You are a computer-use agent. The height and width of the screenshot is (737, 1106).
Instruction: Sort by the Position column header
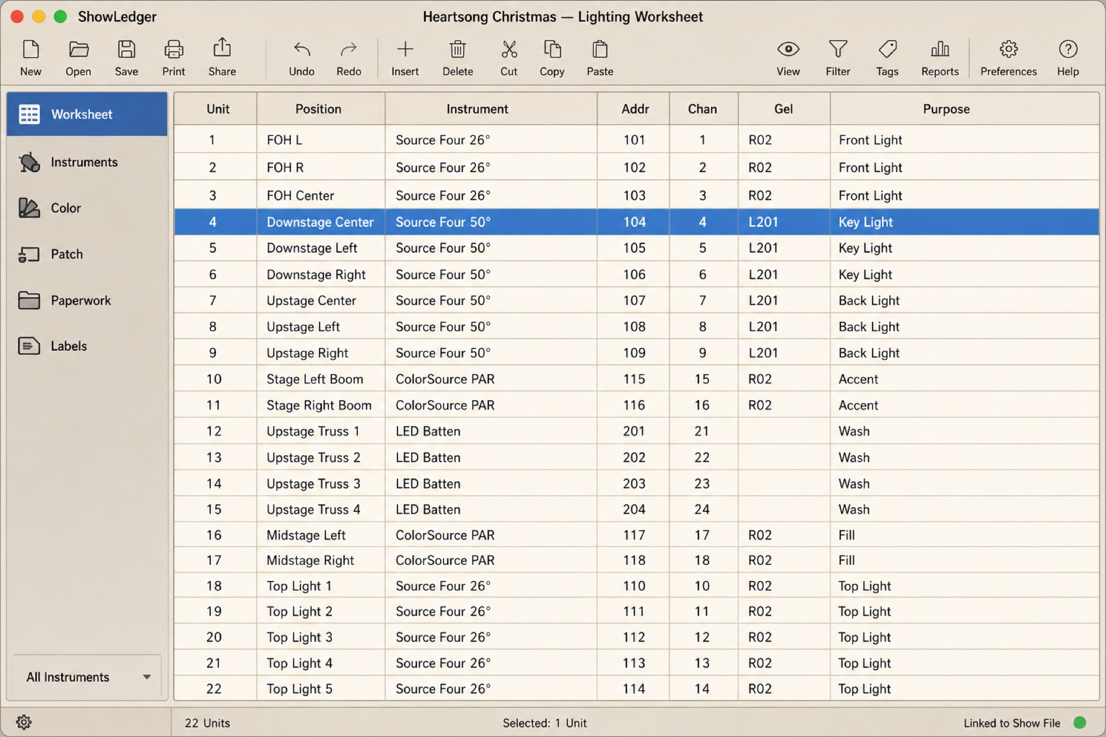pos(321,109)
